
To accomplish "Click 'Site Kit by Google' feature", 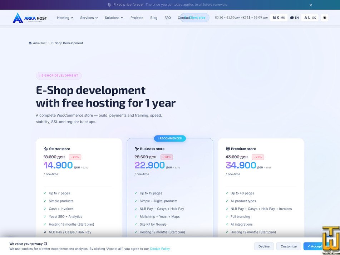I will pyautogui.click(x=153, y=225).
